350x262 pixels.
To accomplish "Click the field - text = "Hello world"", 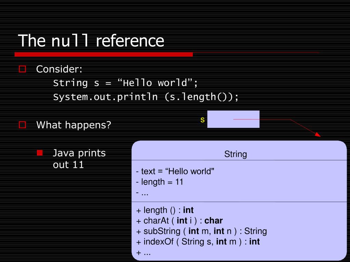I will [175, 171].
